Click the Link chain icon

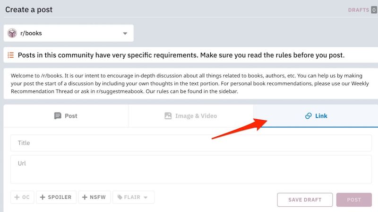click(x=309, y=116)
